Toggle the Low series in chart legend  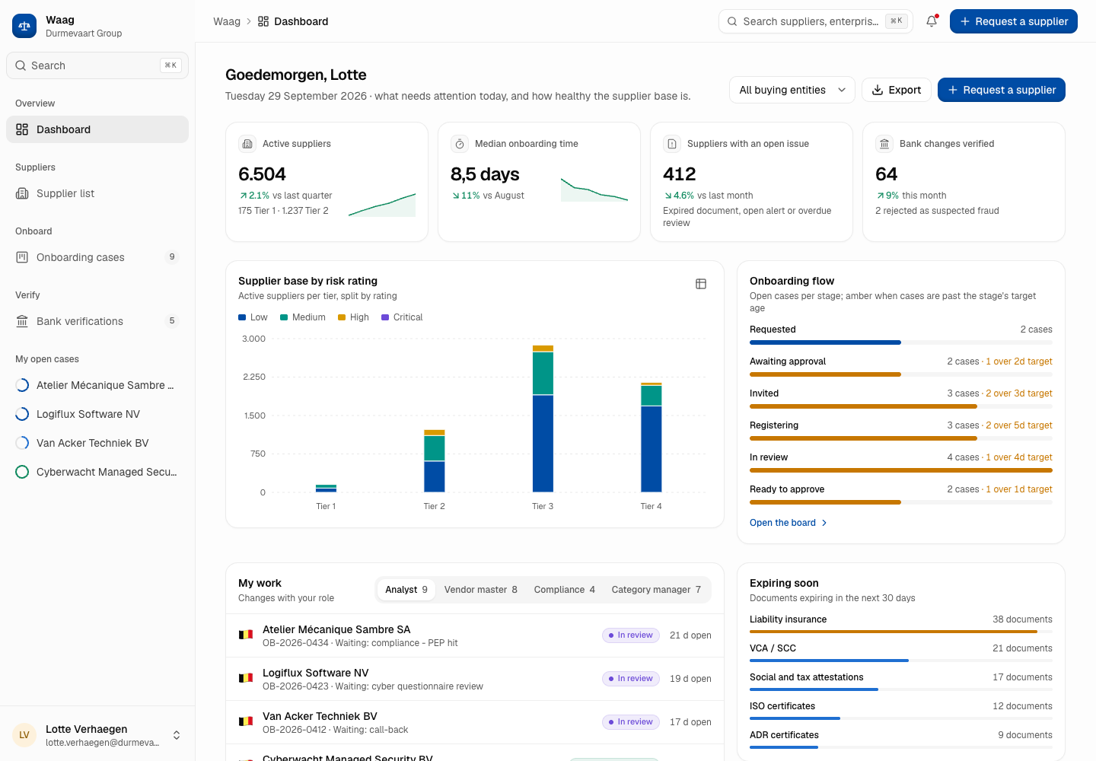coord(253,317)
